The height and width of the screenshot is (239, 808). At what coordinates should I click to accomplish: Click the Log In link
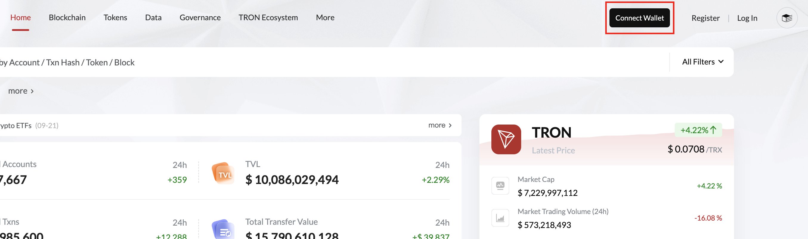click(747, 18)
